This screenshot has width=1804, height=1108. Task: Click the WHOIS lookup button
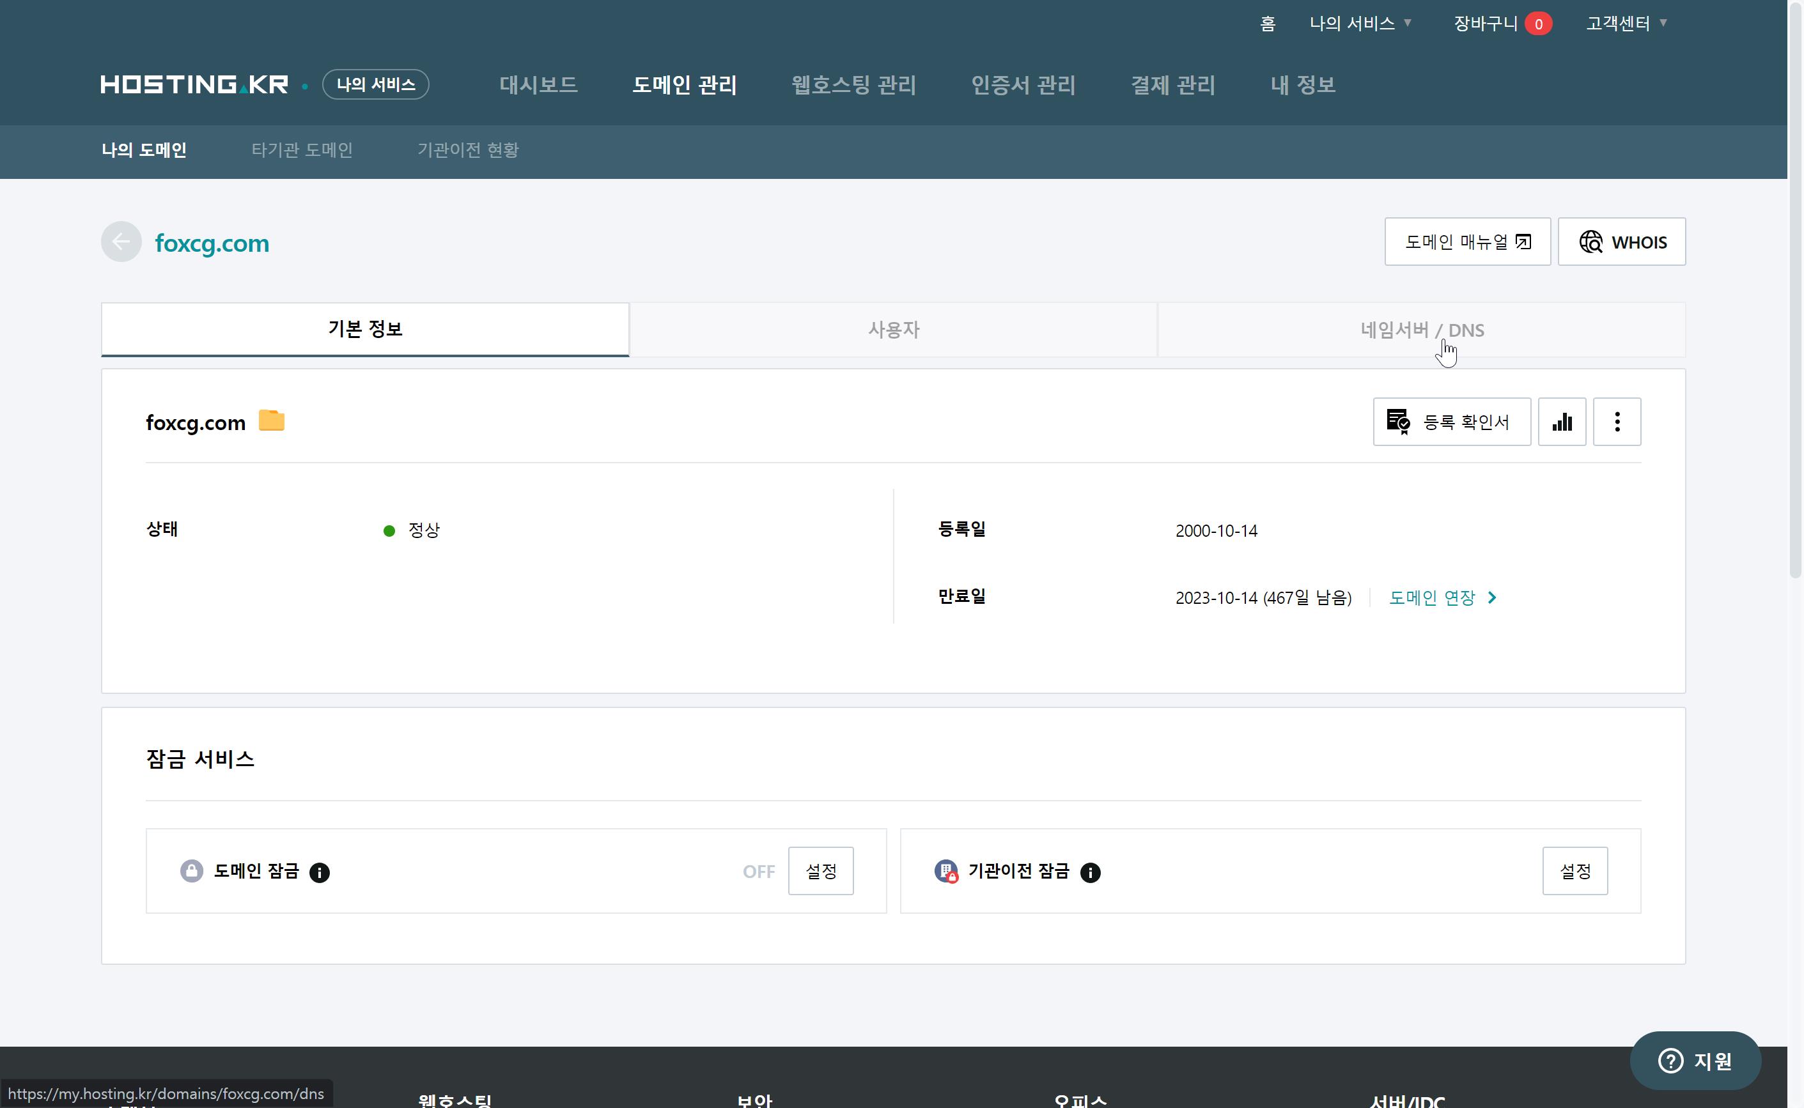[x=1621, y=242]
